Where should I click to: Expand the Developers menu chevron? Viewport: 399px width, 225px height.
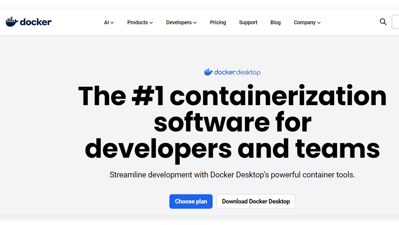click(x=195, y=23)
